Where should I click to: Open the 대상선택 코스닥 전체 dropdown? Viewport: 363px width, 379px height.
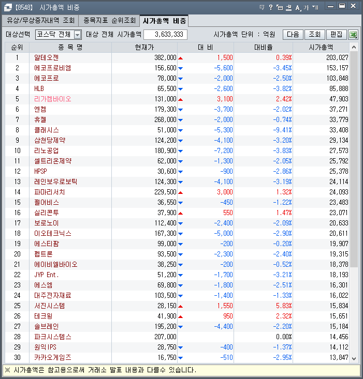point(59,35)
